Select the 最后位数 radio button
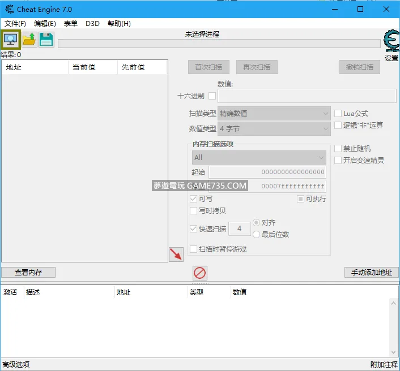Image resolution: width=400 pixels, height=371 pixels. [x=257, y=235]
